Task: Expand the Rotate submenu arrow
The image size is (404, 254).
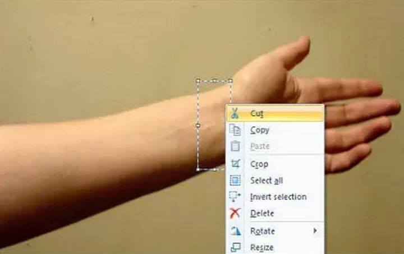Action: (x=315, y=231)
